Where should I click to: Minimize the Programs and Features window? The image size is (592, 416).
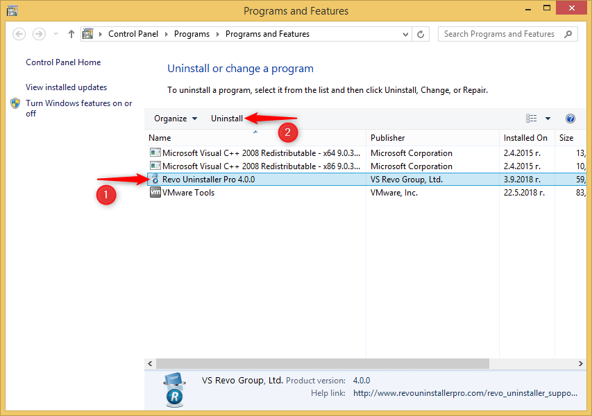(x=528, y=8)
